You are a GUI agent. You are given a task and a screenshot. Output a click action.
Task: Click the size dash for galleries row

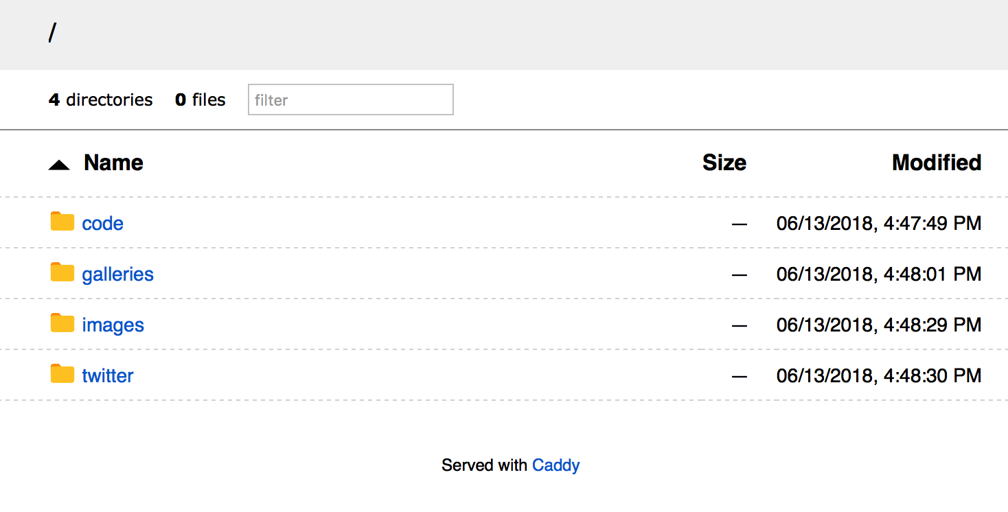click(739, 275)
